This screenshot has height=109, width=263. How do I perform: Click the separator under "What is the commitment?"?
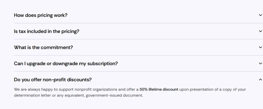pyautogui.click(x=138, y=55)
